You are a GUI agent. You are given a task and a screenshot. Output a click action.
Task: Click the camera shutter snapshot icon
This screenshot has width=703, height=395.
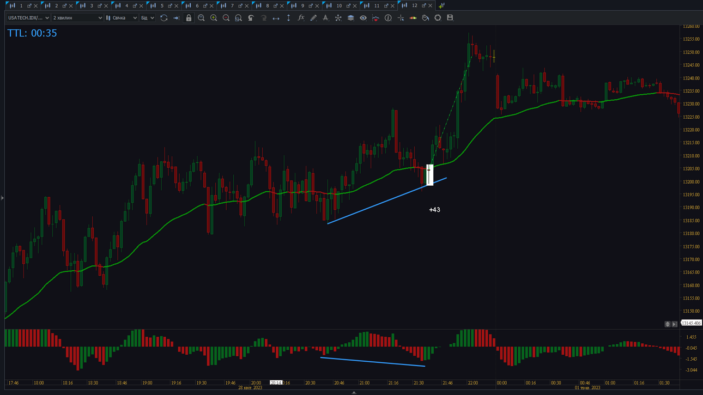(x=438, y=18)
